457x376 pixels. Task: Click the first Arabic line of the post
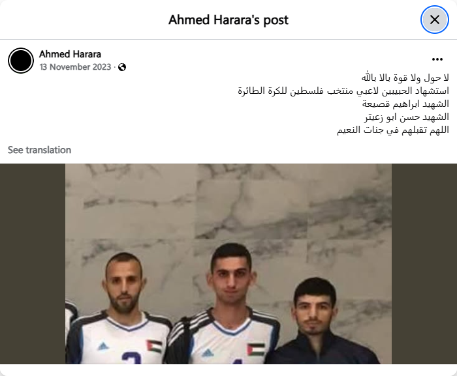405,78
